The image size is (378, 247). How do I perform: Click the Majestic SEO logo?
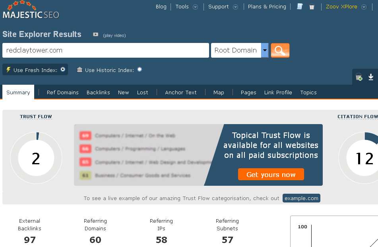click(31, 10)
